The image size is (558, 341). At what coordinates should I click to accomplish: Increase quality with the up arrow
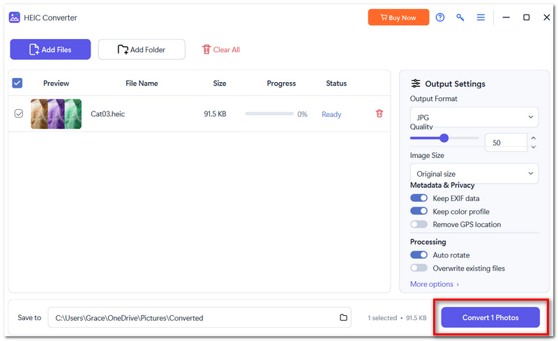coord(534,138)
